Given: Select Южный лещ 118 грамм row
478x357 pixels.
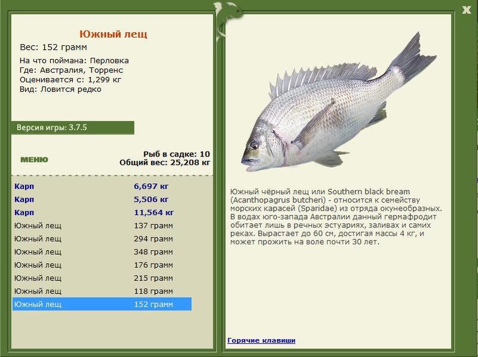Looking at the screenshot, I should pyautogui.click(x=102, y=291).
